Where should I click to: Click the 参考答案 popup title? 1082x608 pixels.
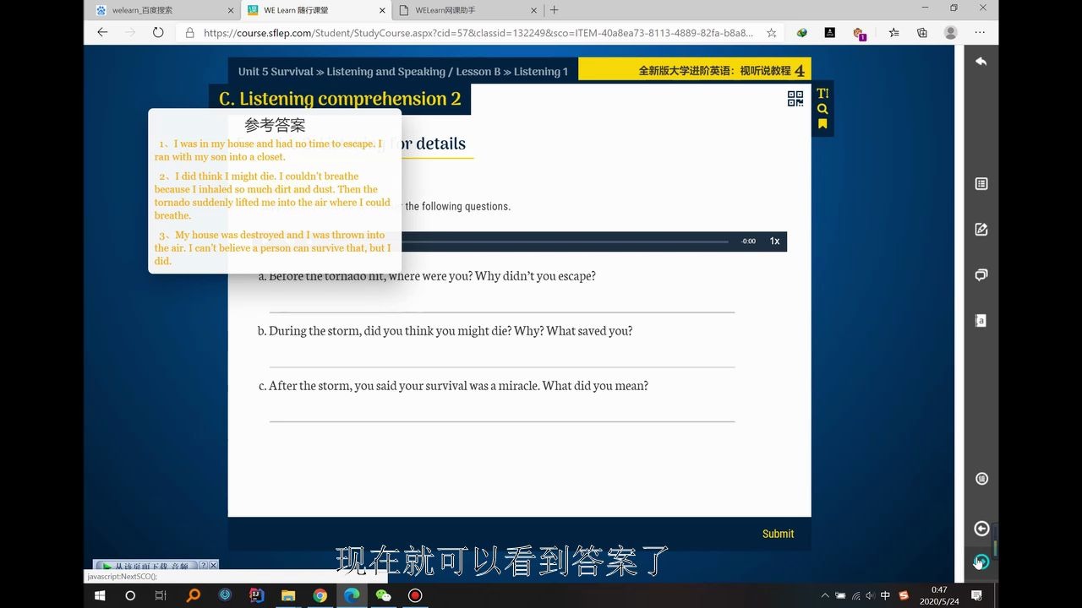[275, 125]
